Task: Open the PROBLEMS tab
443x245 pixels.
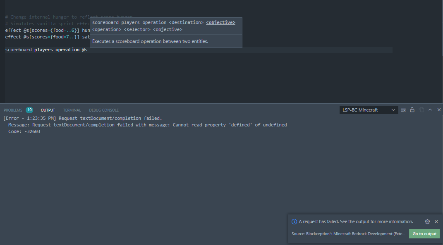Action: click(x=12, y=110)
